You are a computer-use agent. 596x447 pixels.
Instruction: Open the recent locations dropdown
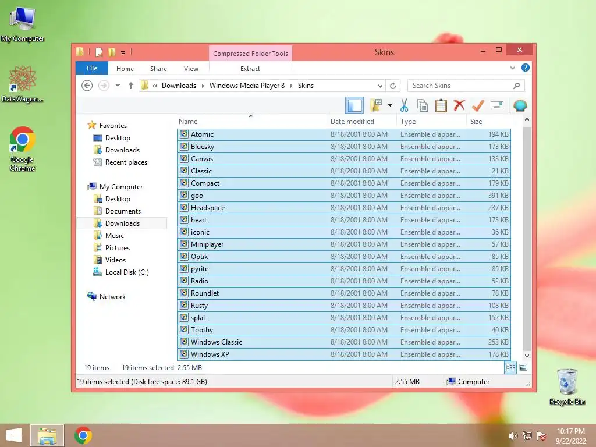point(118,86)
